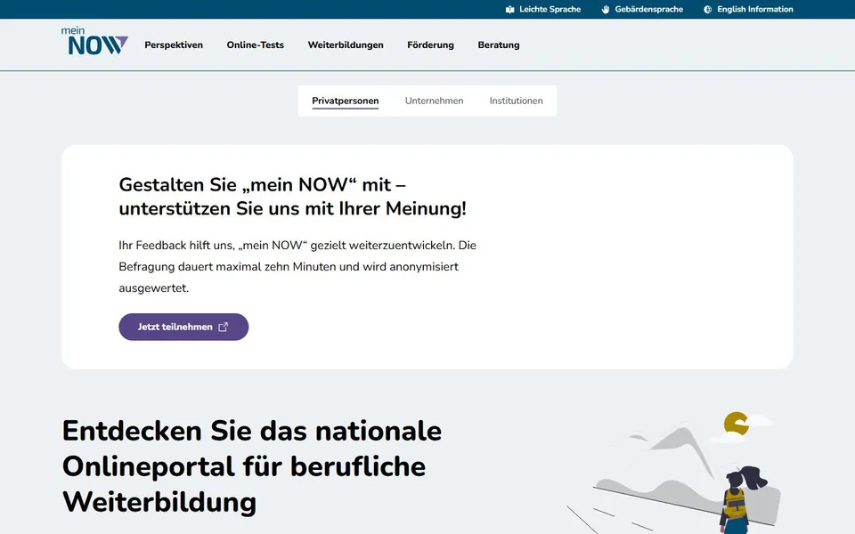
Task: Open the Weiterbildungen menu
Action: (346, 45)
